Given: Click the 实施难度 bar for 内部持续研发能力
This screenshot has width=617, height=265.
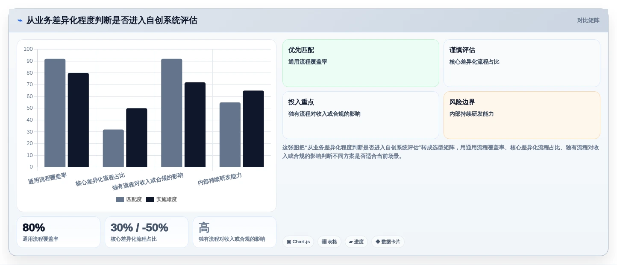Looking at the screenshot, I should pyautogui.click(x=253, y=129).
